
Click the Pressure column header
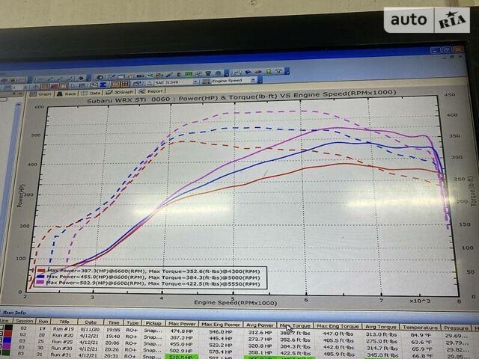pyautogui.click(x=456, y=328)
